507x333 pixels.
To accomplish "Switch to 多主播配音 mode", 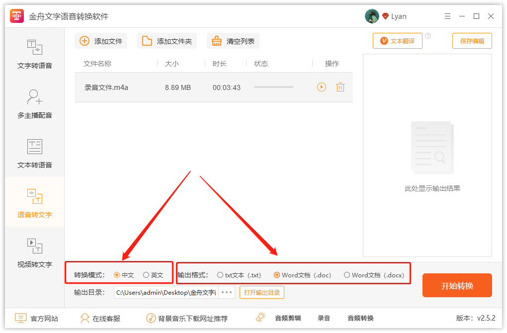I will [35, 104].
